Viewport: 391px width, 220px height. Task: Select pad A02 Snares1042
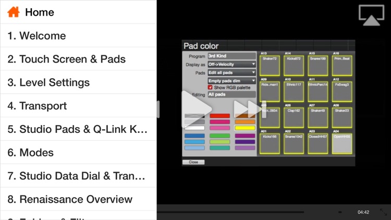(294, 143)
